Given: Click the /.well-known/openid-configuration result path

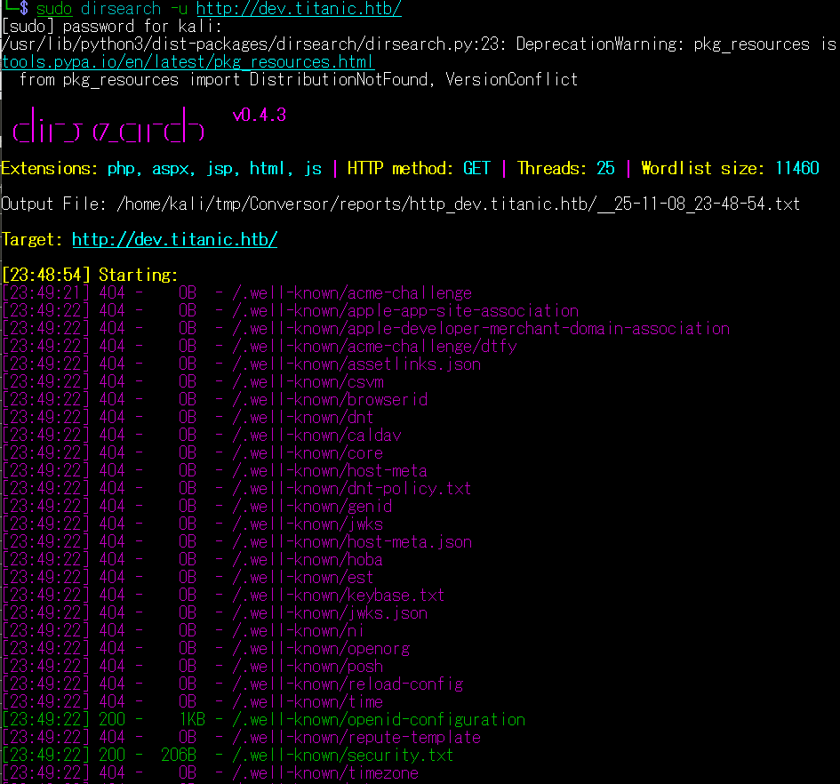Looking at the screenshot, I should pos(379,720).
